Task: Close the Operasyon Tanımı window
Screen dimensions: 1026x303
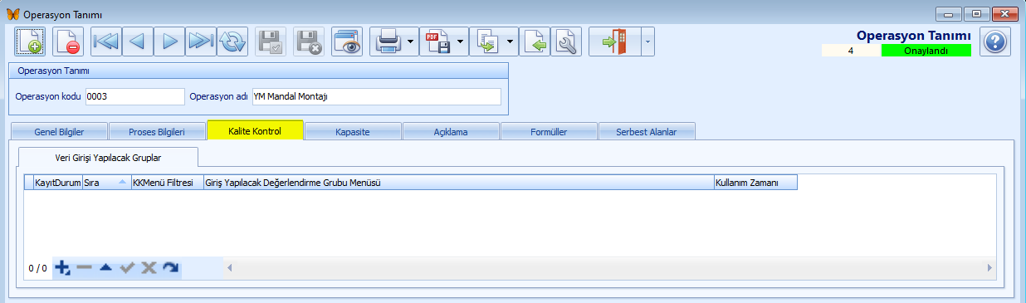Action: coord(1004,13)
